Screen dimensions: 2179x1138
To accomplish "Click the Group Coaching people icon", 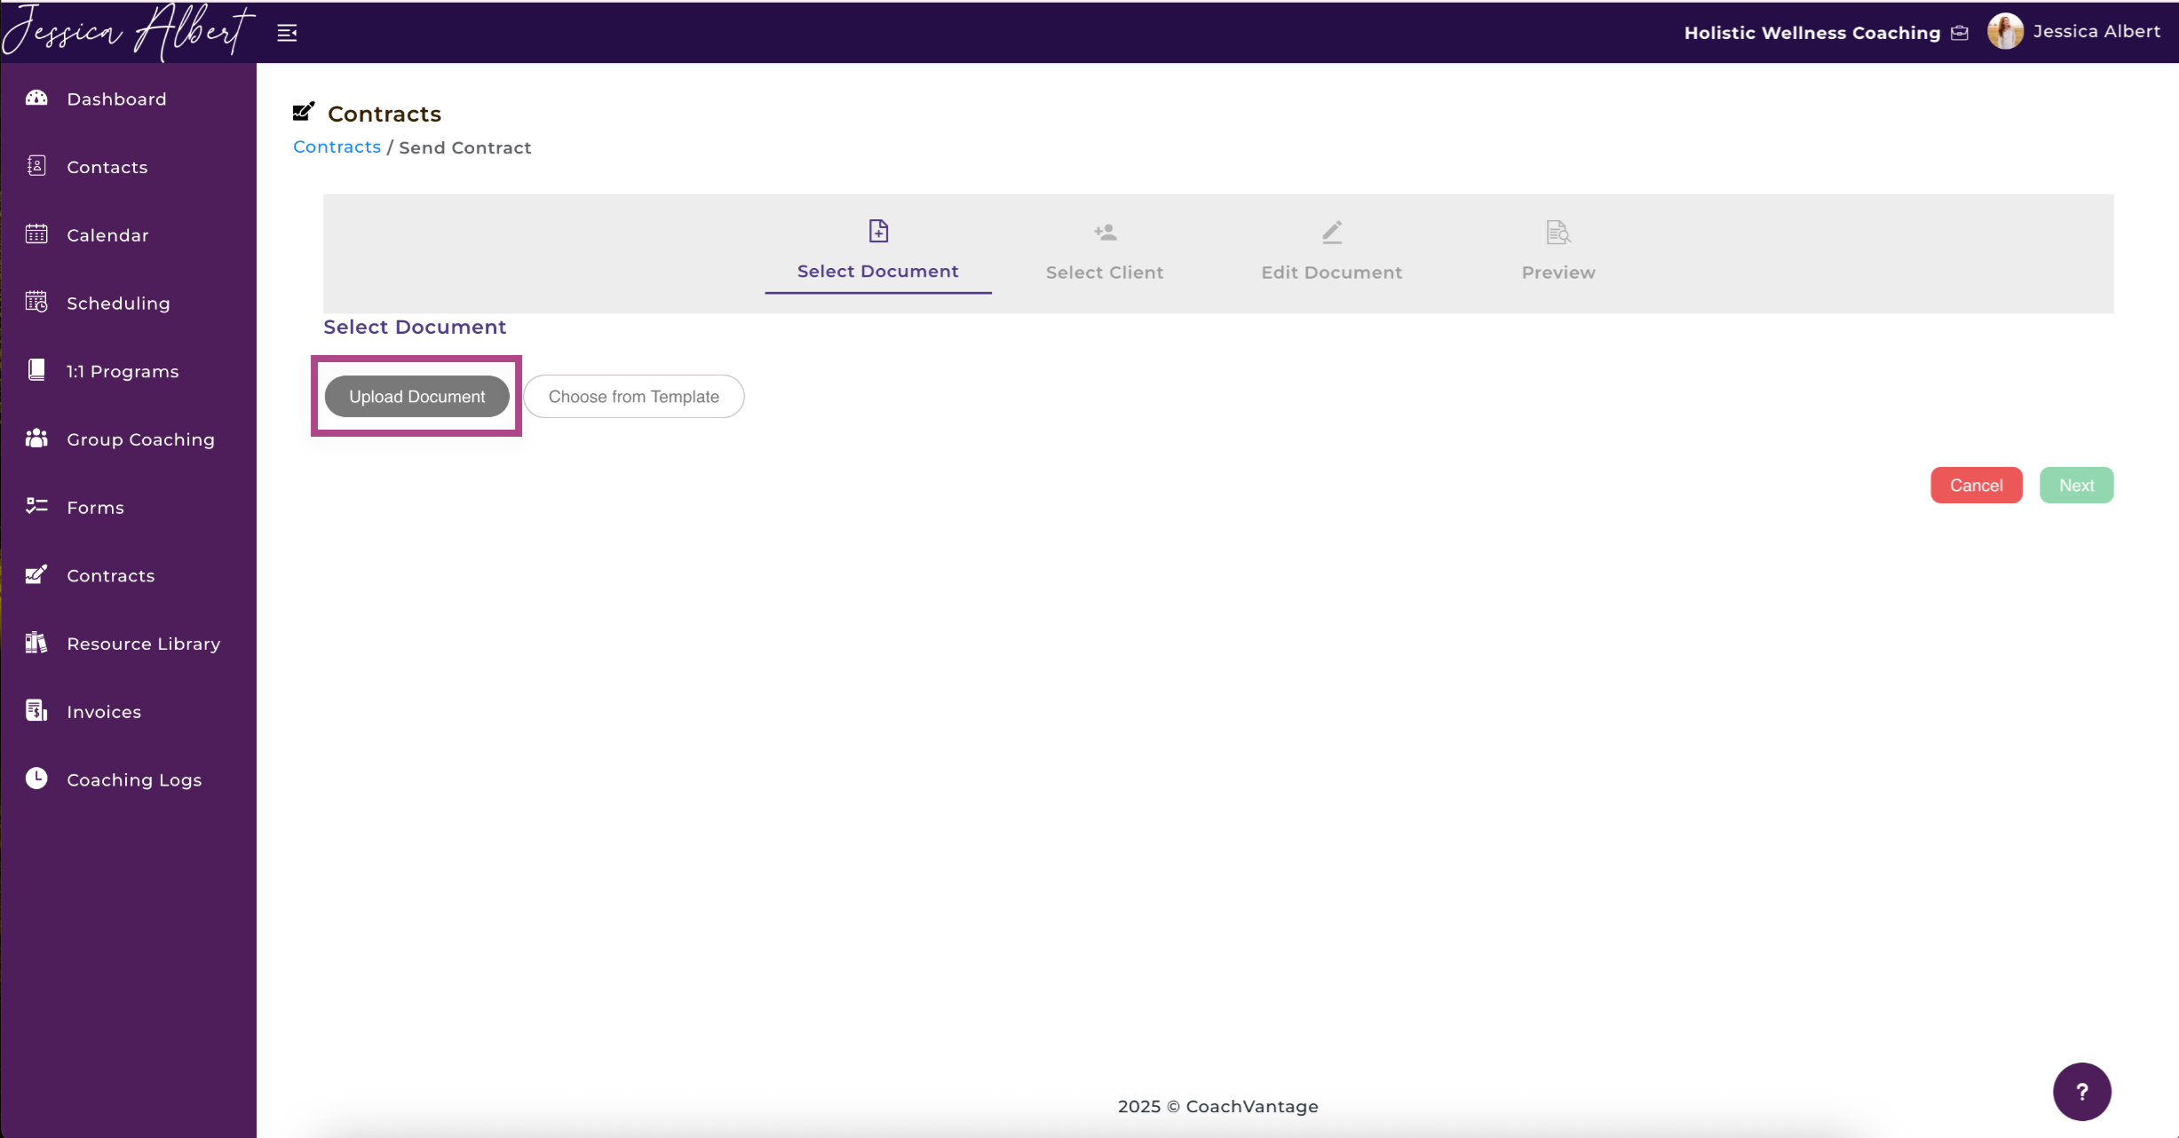I will point(36,439).
